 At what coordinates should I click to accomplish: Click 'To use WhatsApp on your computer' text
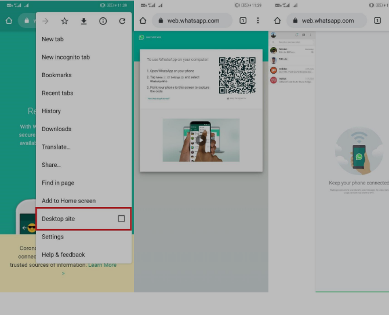pos(177,60)
